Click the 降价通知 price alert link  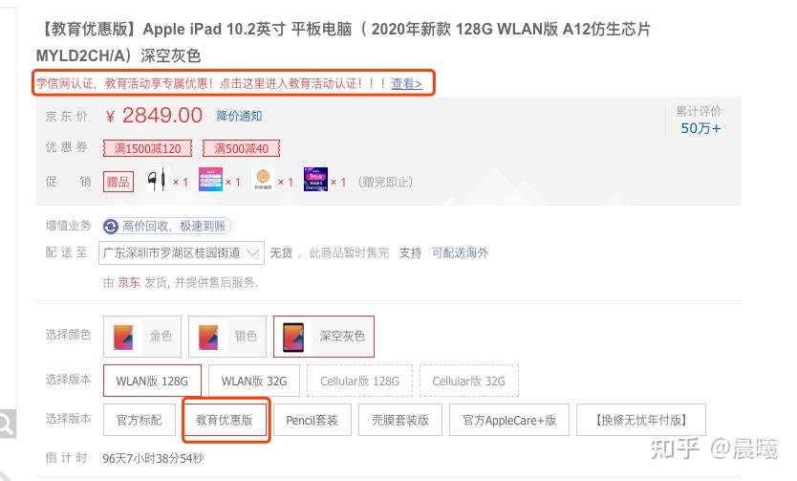point(240,116)
